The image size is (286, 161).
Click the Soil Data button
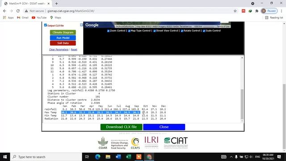tap(63, 43)
